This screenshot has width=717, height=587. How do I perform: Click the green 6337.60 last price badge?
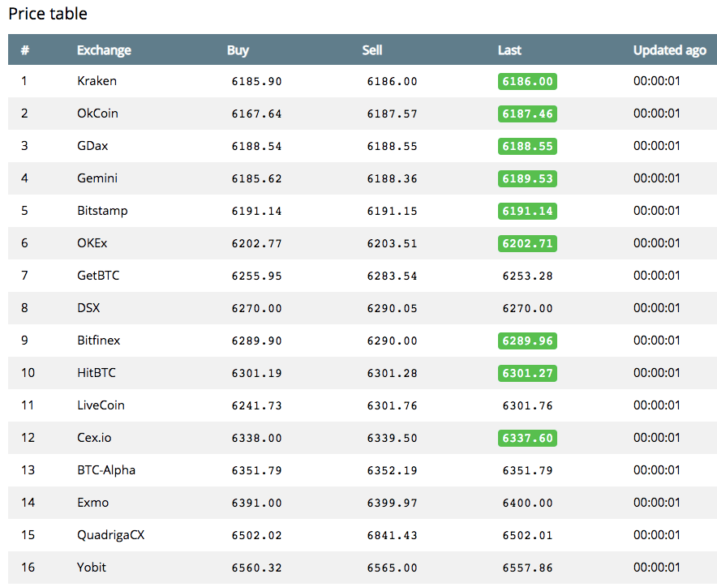[527, 439]
